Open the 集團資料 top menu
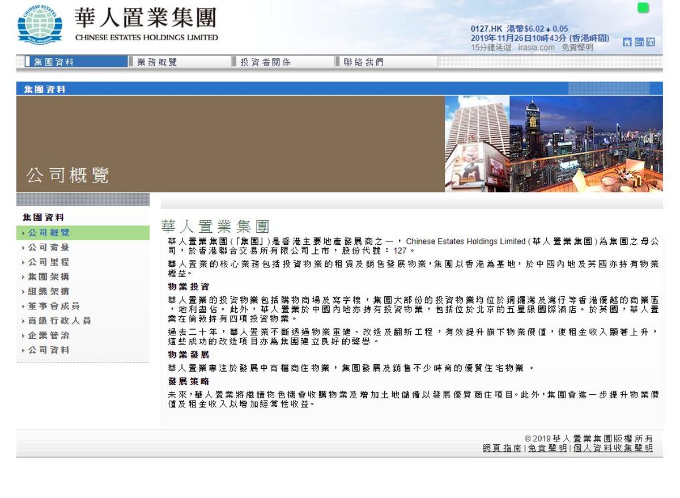 tap(76, 62)
